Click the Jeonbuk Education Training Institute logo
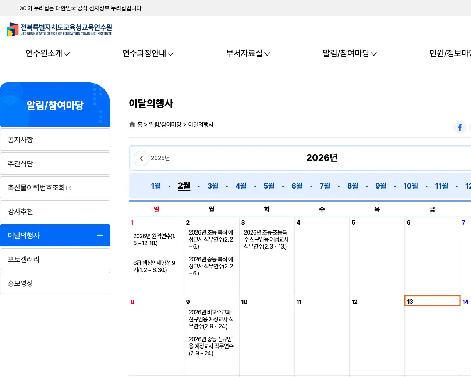 59,29
